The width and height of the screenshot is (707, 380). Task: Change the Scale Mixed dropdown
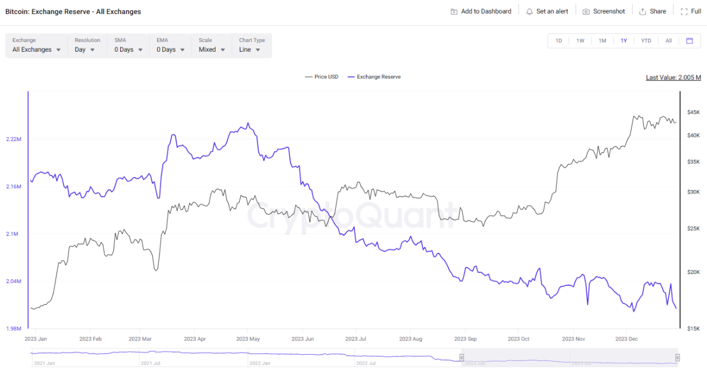click(212, 50)
